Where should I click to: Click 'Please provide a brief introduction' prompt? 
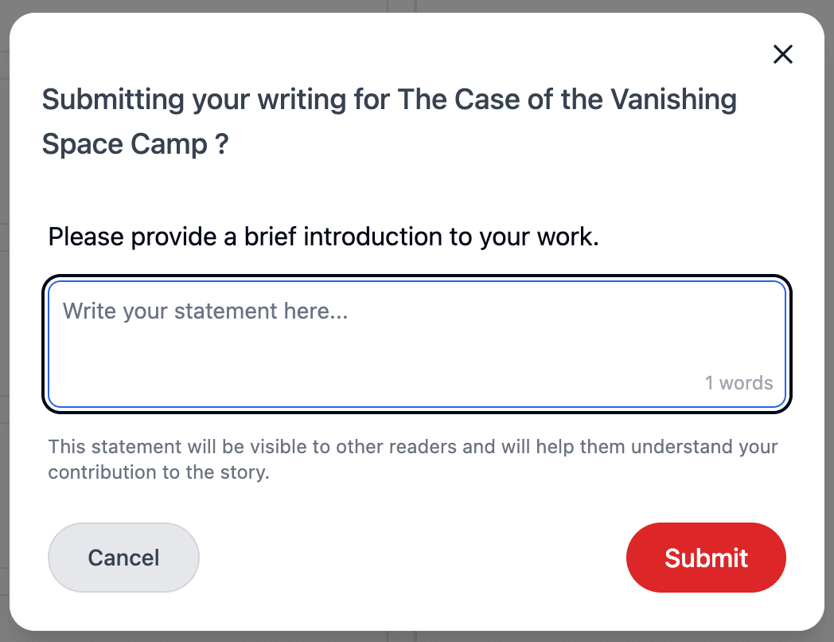tap(325, 237)
